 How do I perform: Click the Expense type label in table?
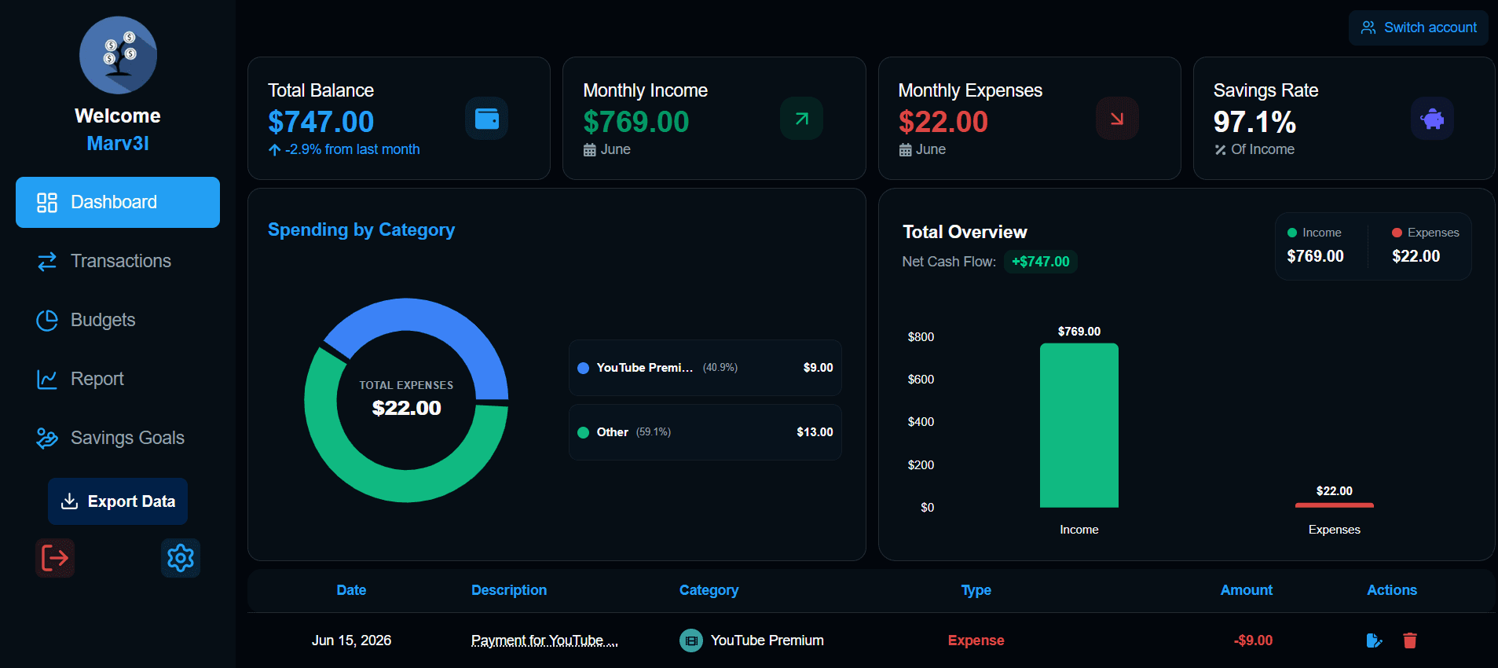point(976,640)
